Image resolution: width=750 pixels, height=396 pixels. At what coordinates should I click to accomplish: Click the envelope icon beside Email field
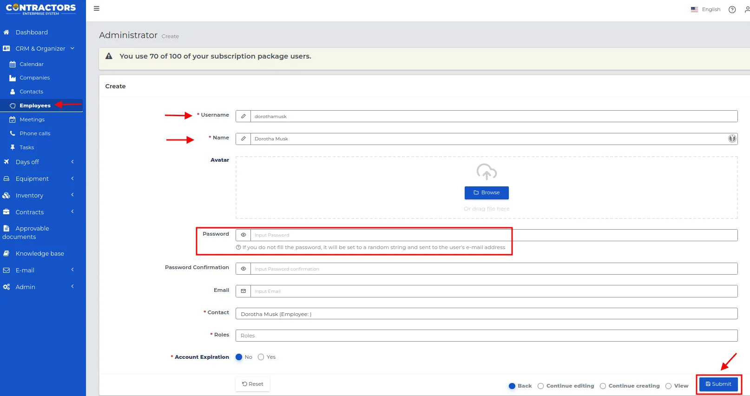pos(243,291)
